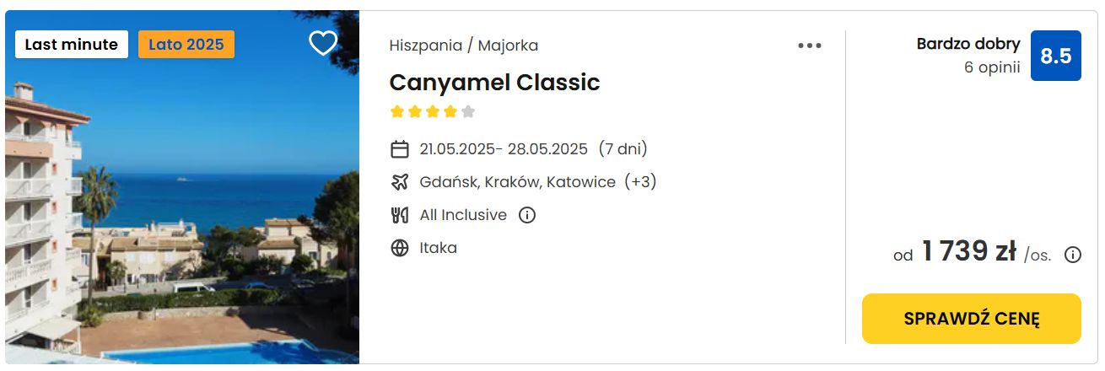Image resolution: width=1105 pixels, height=371 pixels.
Task: Open the hotel photo thumbnail
Action: (182, 187)
